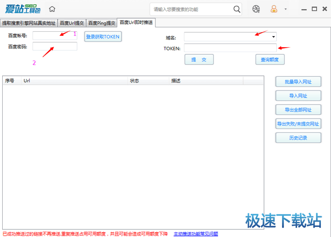The image size is (331, 237).
Task: Click the 导出失败/未提交网址 button
Action: pos(298,124)
